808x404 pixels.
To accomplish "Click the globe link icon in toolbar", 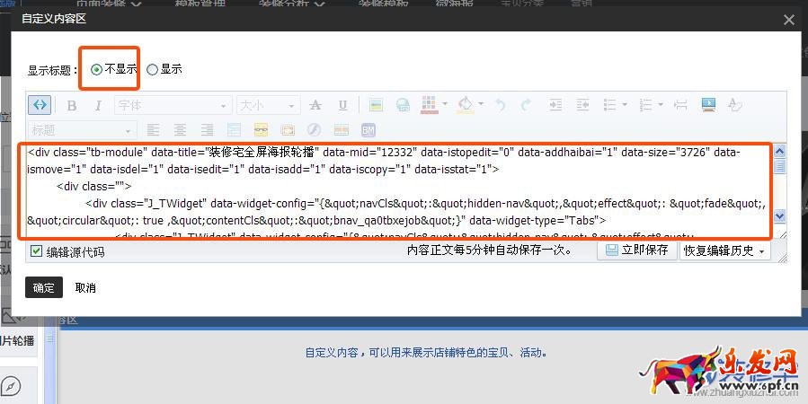I will tap(403, 106).
